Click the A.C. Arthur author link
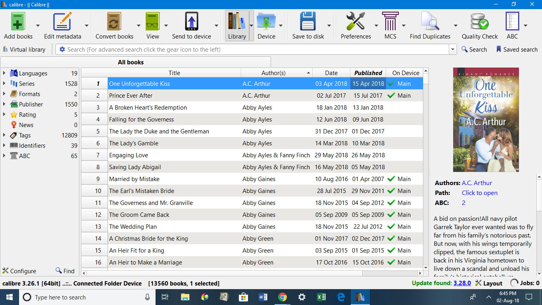The height and width of the screenshot is (305, 542). pos(477,183)
